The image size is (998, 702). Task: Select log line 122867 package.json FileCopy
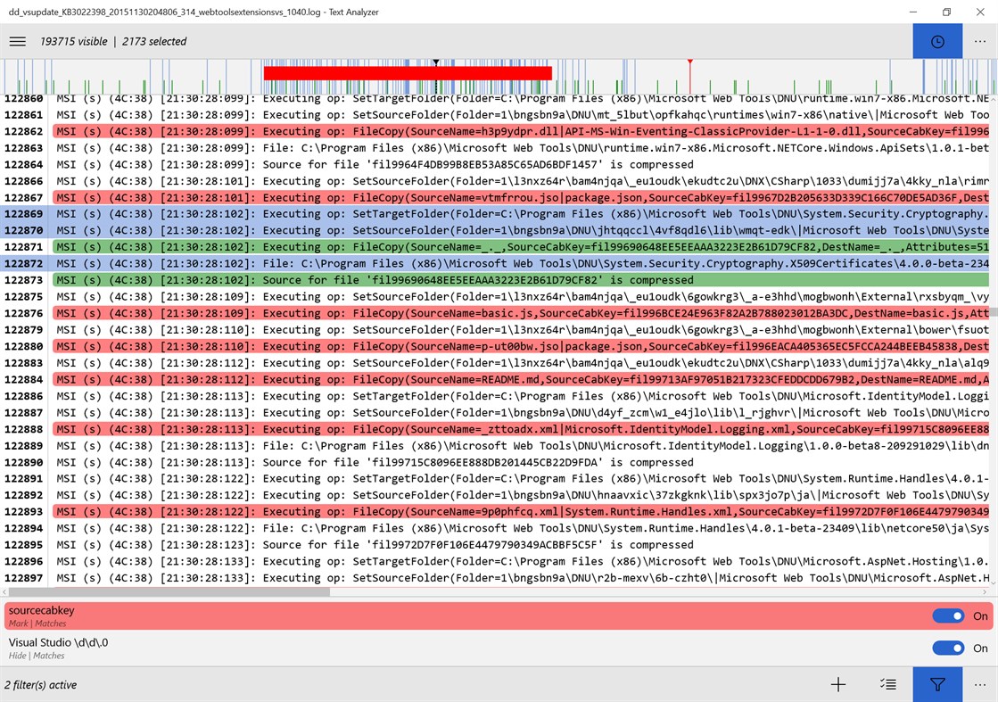point(497,197)
